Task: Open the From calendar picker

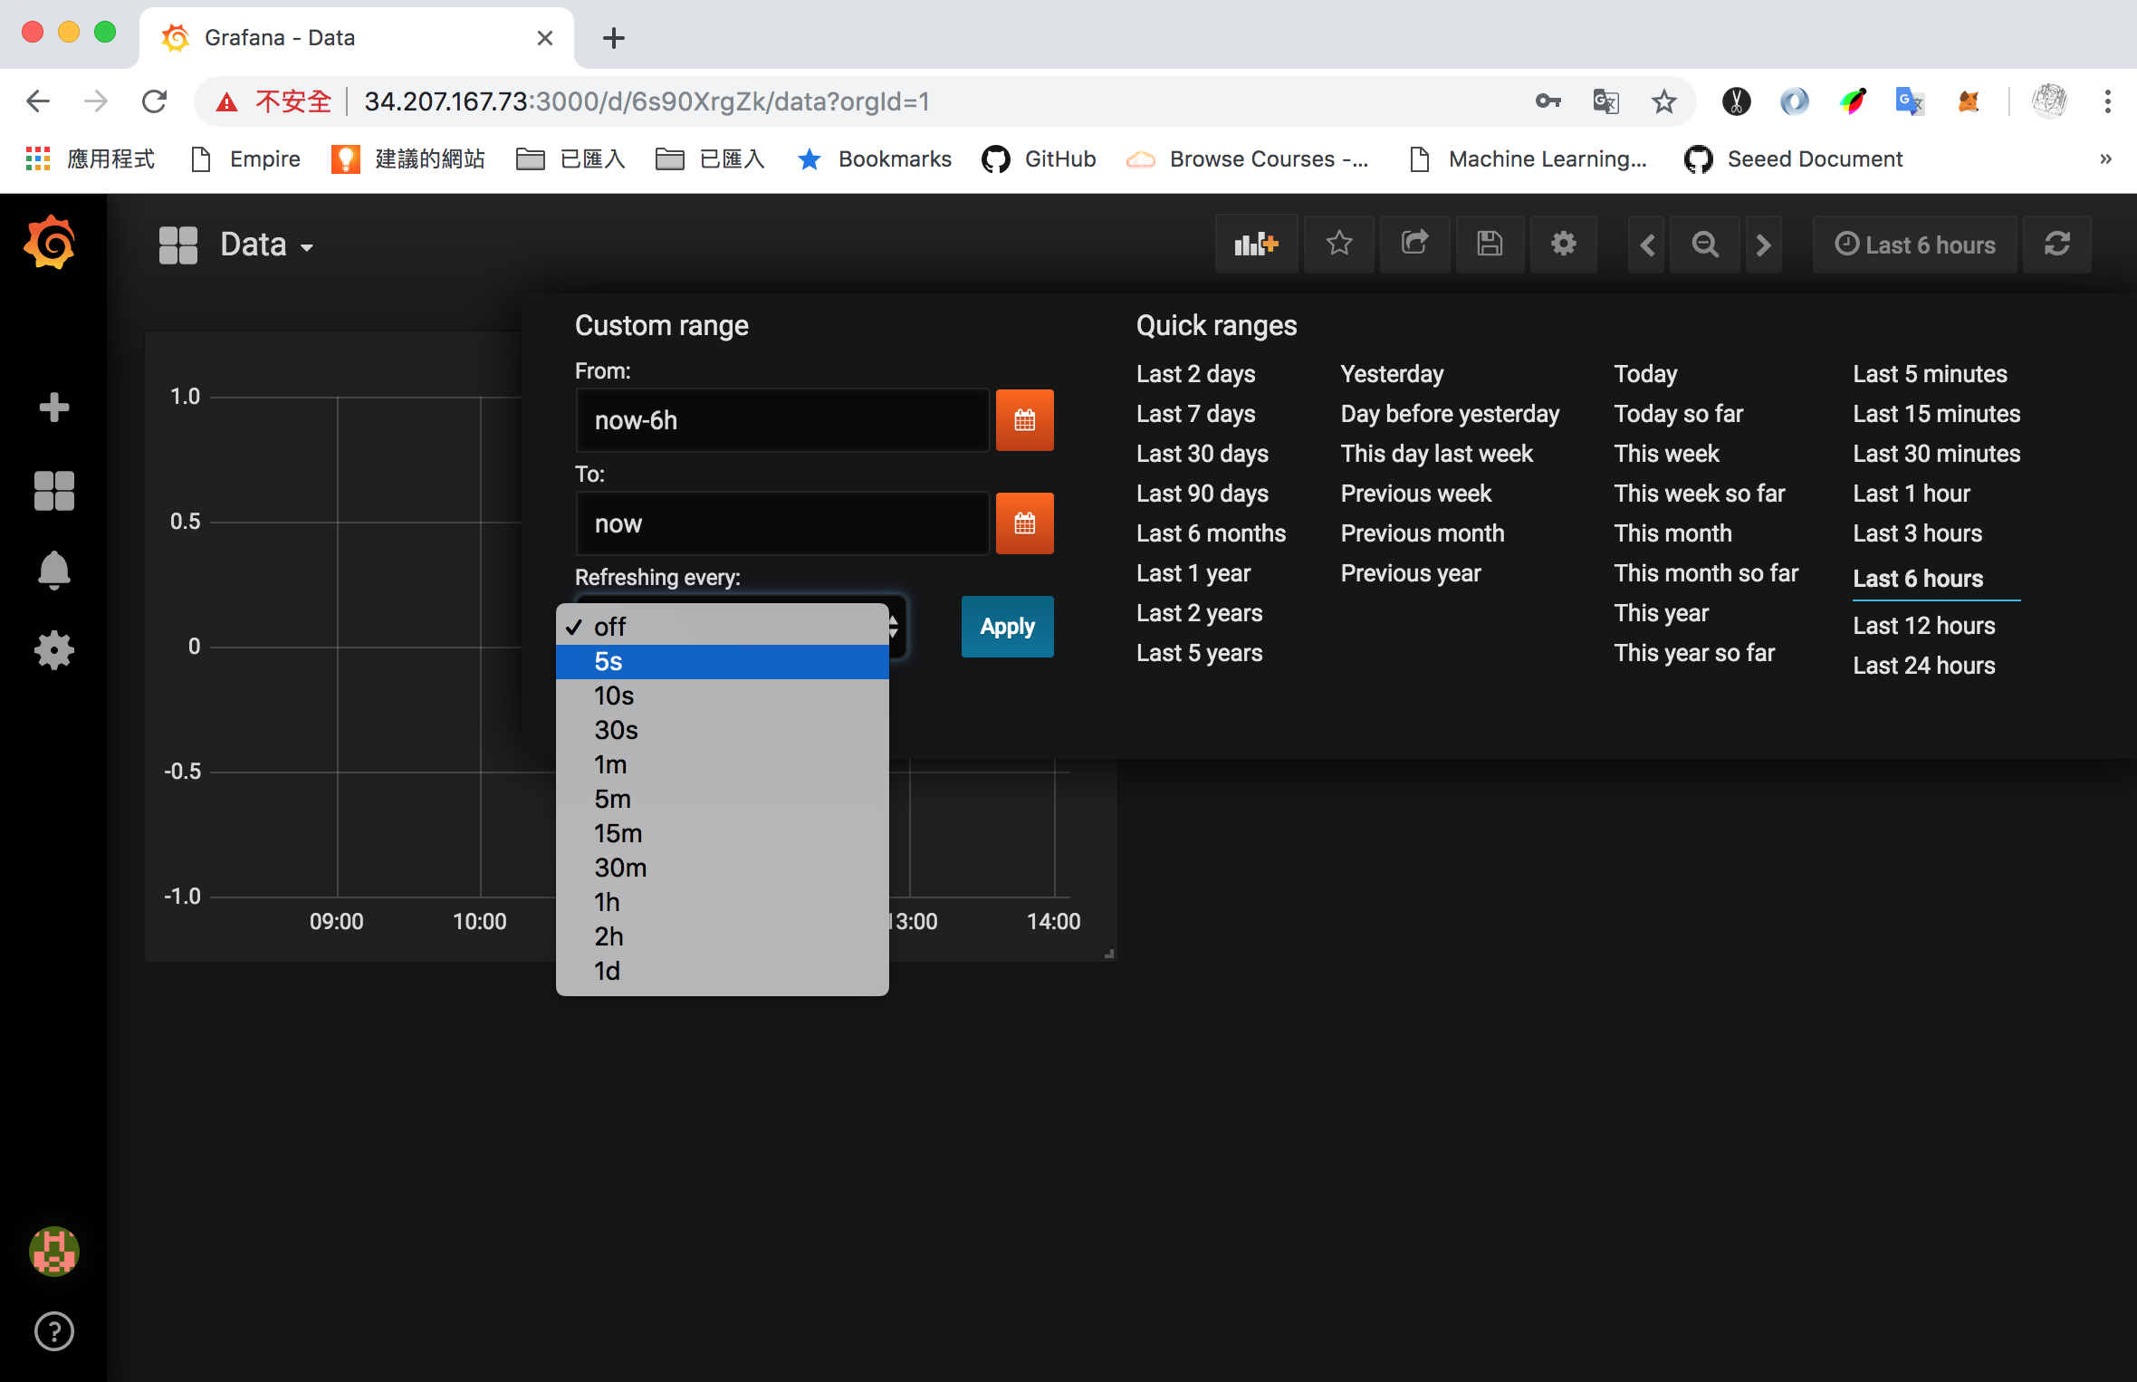Action: point(1025,420)
